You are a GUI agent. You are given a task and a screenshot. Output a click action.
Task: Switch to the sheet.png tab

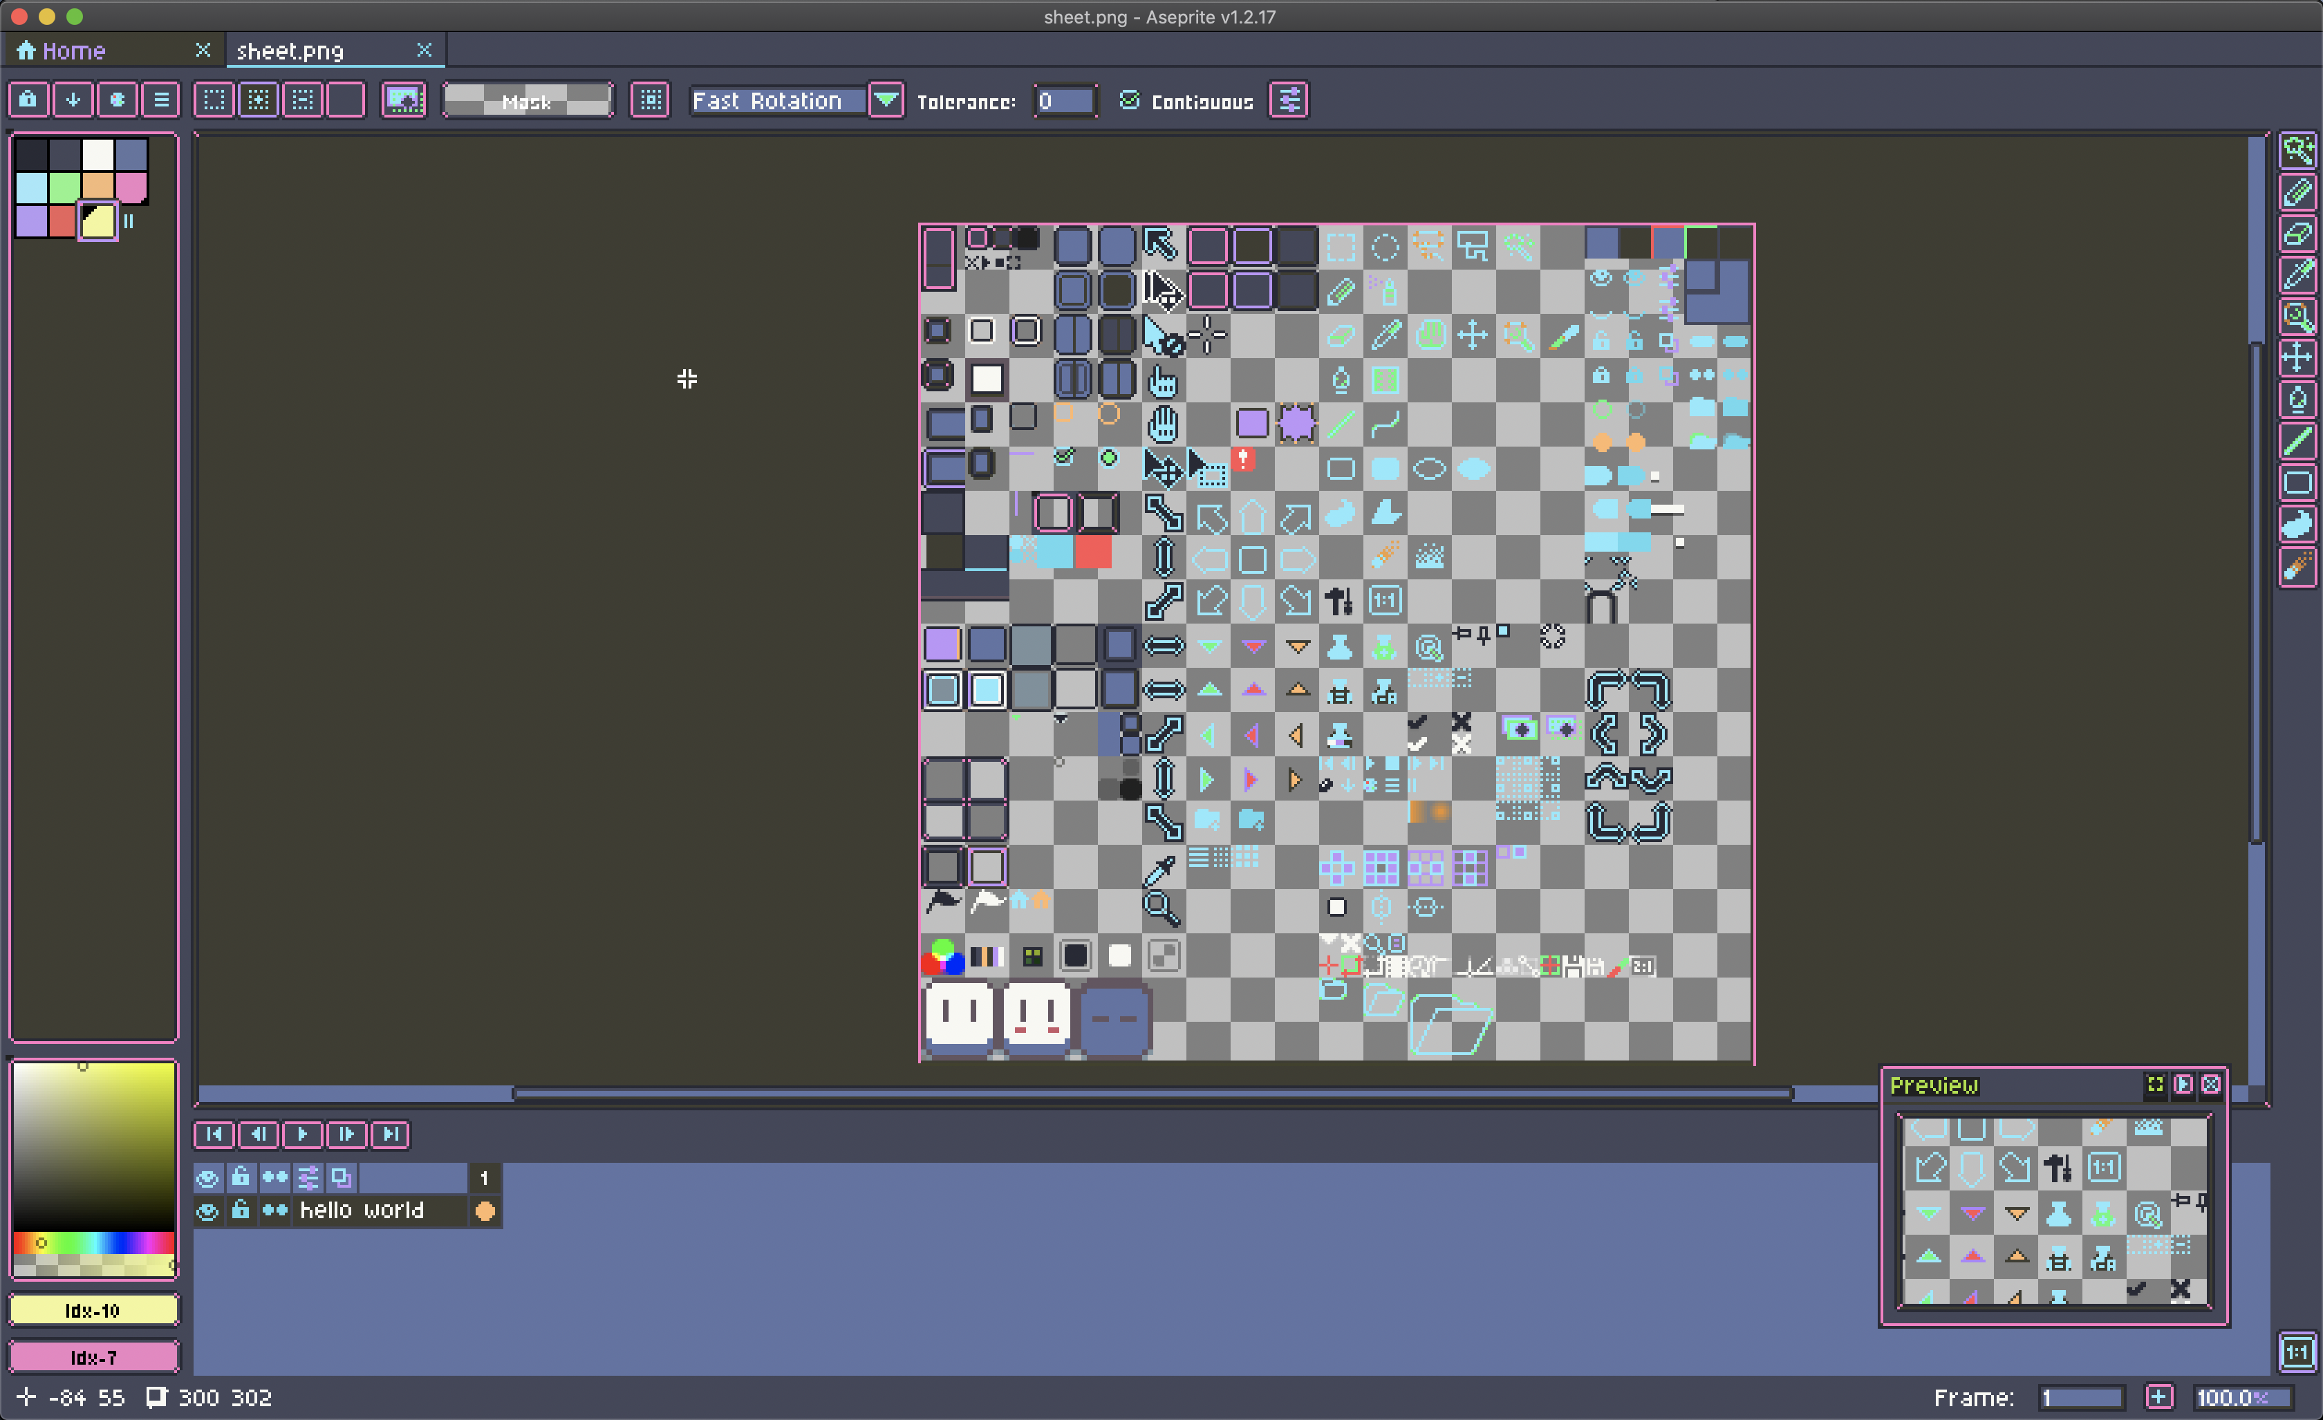[x=290, y=51]
